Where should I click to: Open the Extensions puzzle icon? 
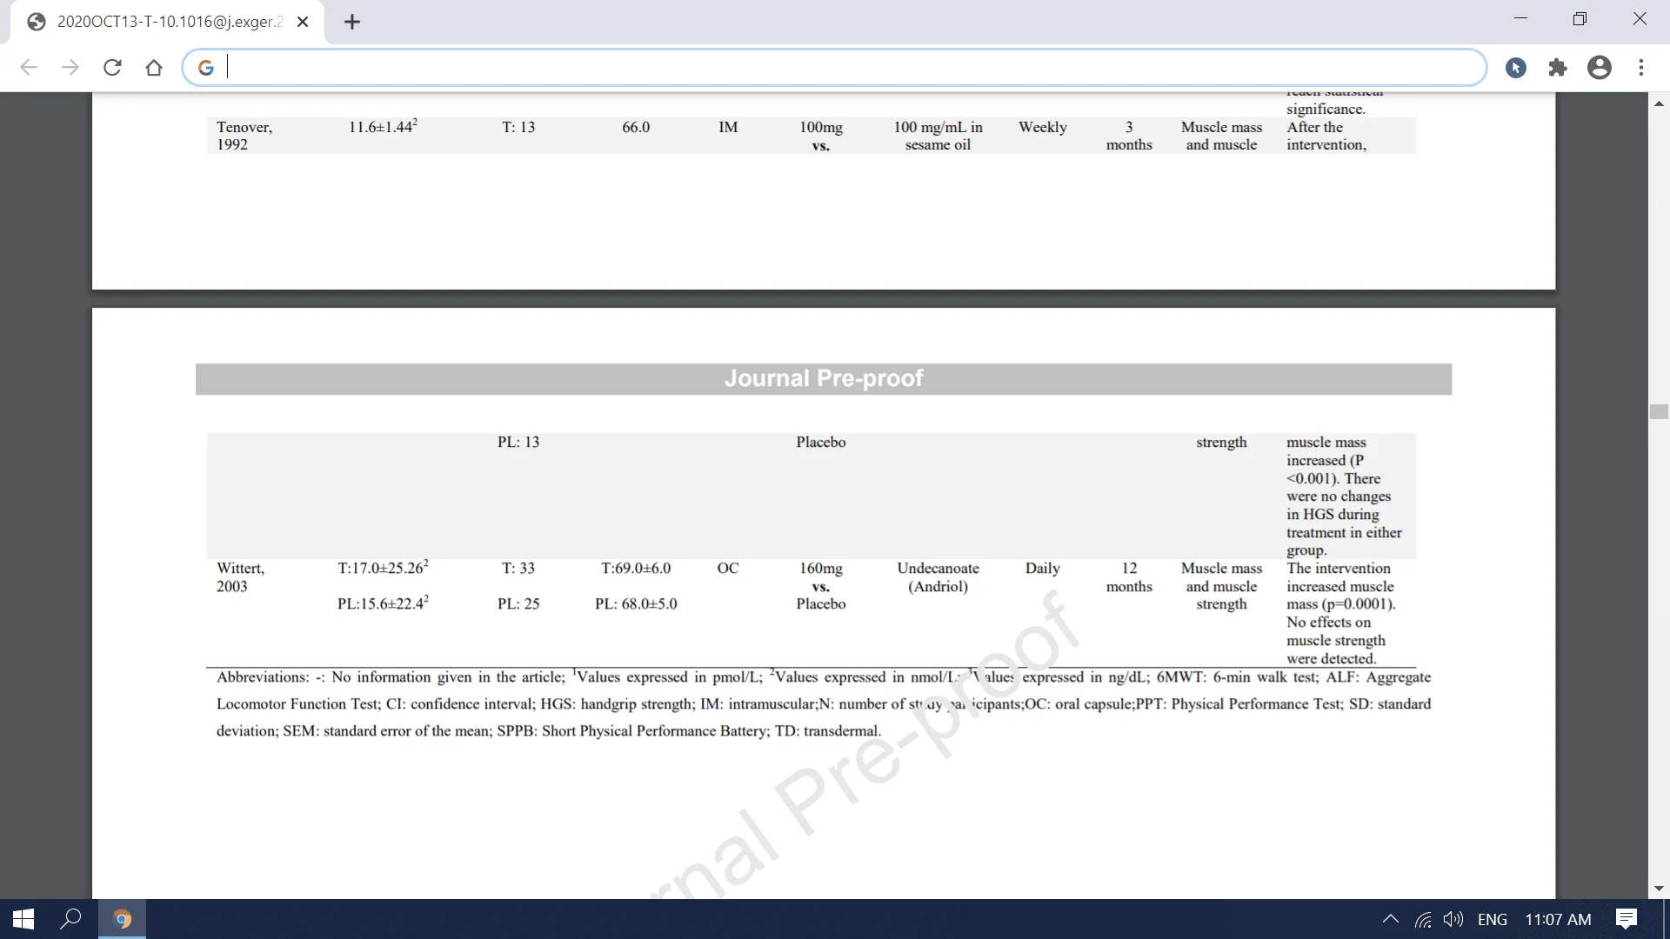point(1558,68)
